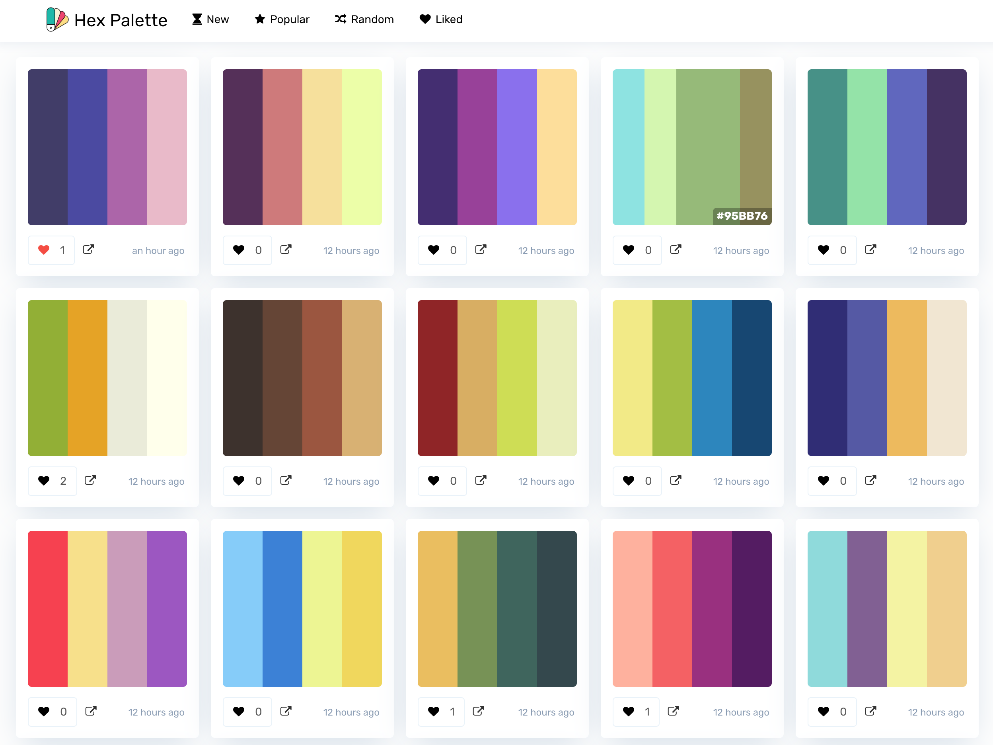
Task: Click open icon under the light blue-yellow palette
Action: coord(286,711)
